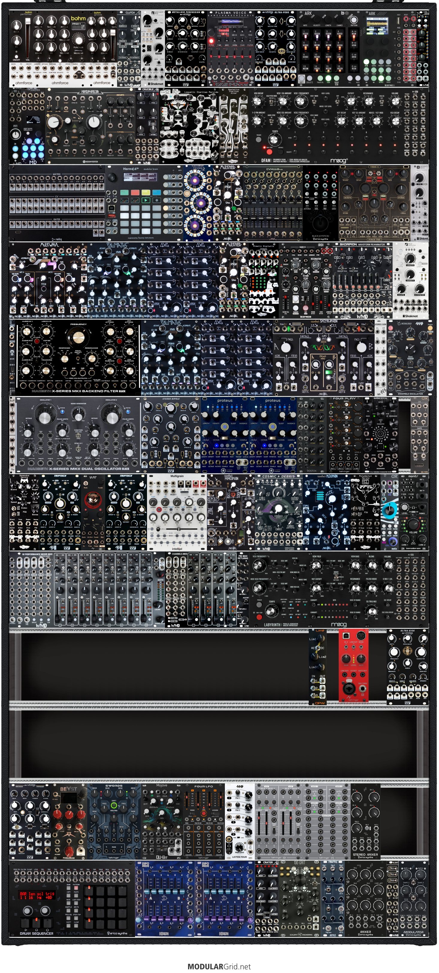The image size is (439, 973).
Task: Select the Shakmat Archer's Rig module
Action: click(153, 49)
